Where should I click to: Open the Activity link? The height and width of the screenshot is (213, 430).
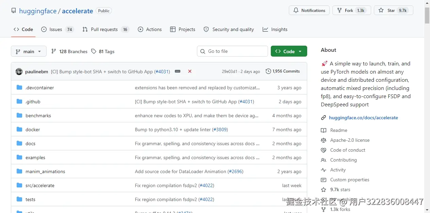[338, 170]
